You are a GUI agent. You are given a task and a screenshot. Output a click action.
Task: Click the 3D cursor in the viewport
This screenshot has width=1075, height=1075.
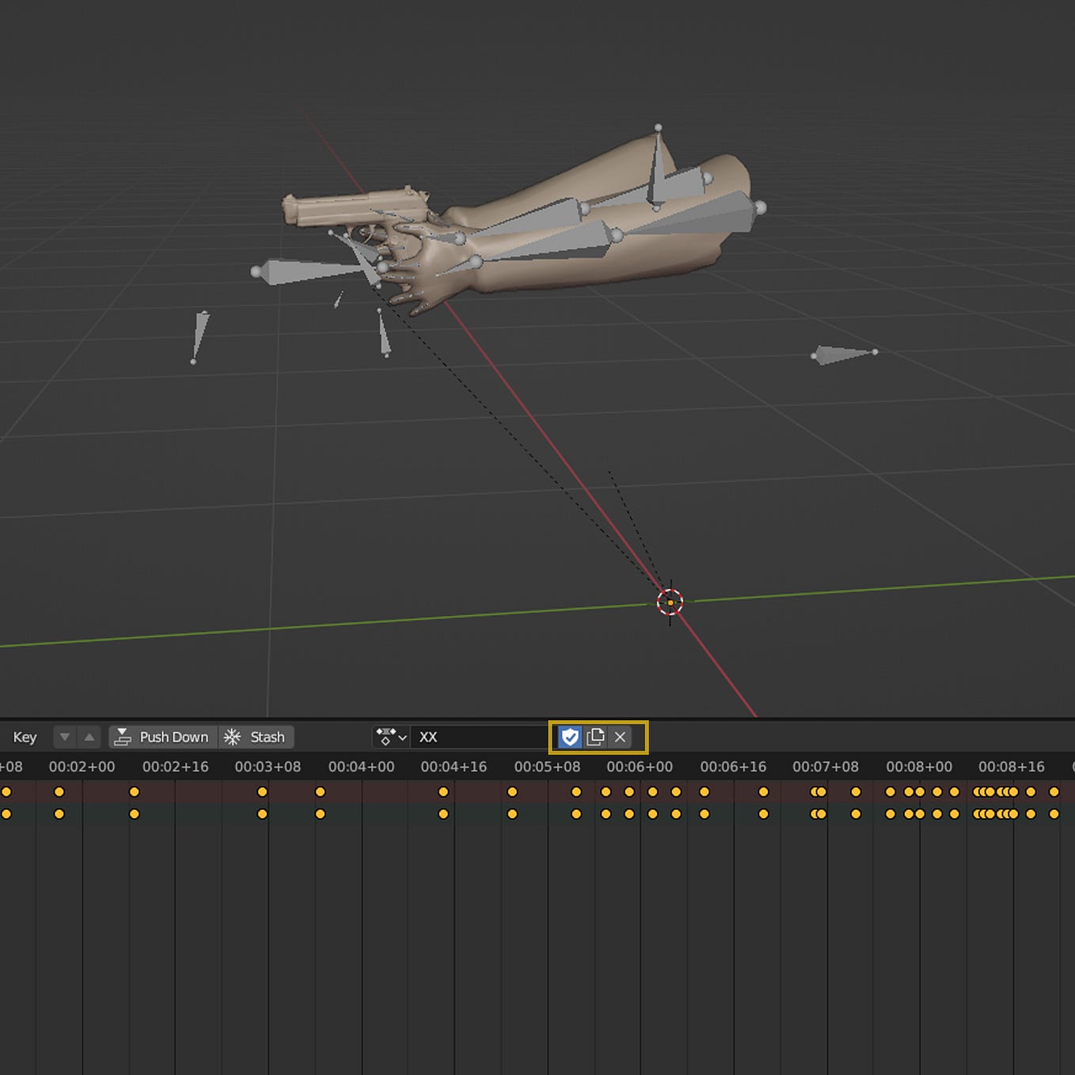point(670,602)
